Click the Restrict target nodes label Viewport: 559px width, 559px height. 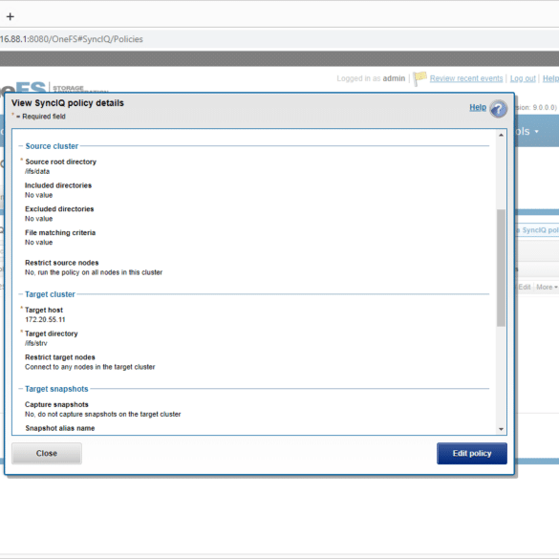click(x=60, y=357)
